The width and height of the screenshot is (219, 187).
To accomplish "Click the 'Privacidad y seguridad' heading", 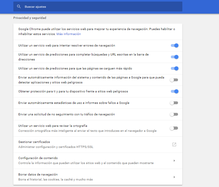I will [30, 18].
